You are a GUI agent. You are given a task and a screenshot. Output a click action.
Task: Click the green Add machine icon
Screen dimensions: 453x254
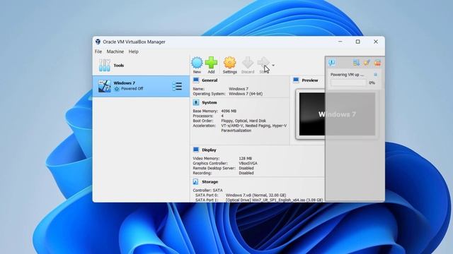[211, 63]
